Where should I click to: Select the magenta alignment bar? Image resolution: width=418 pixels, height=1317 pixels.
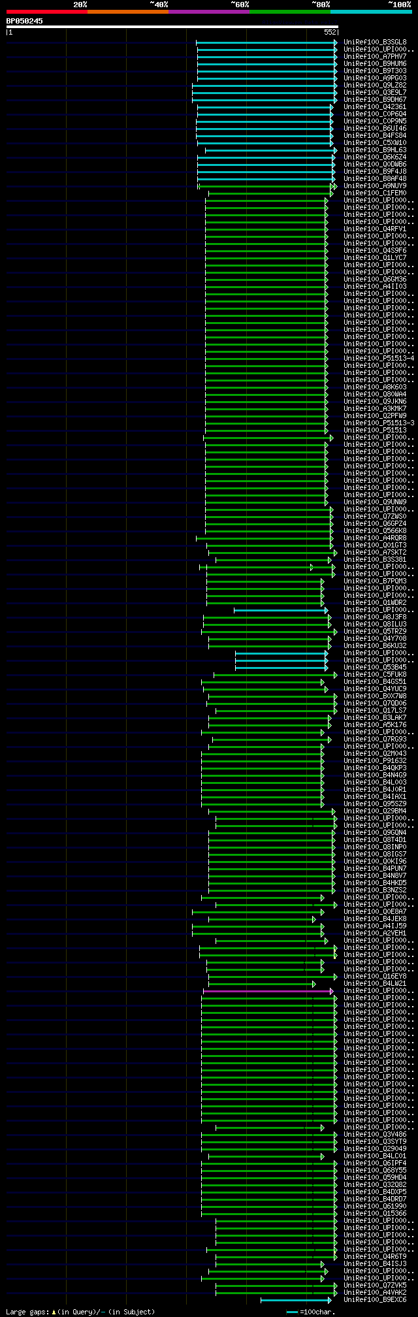pyautogui.click(x=268, y=991)
